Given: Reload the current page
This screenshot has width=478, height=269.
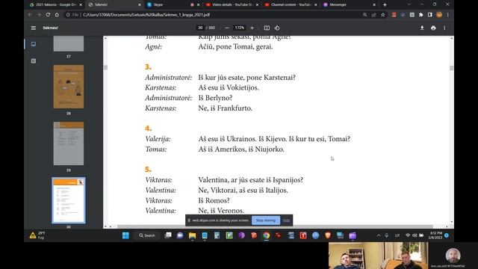Looking at the screenshot, I should point(48,15).
